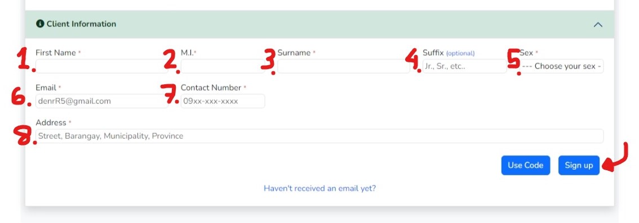
Task: Click the Address field with Street, Barangay placeholder
Action: click(319, 136)
